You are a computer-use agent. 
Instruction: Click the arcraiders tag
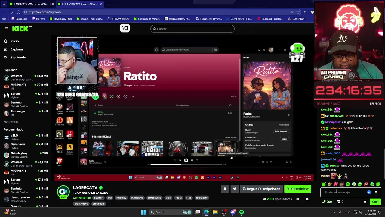coord(99,204)
